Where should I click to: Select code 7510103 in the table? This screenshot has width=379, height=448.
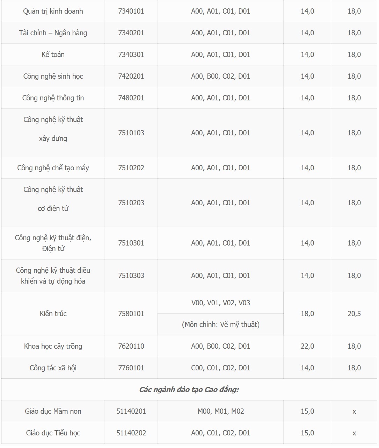point(131,133)
